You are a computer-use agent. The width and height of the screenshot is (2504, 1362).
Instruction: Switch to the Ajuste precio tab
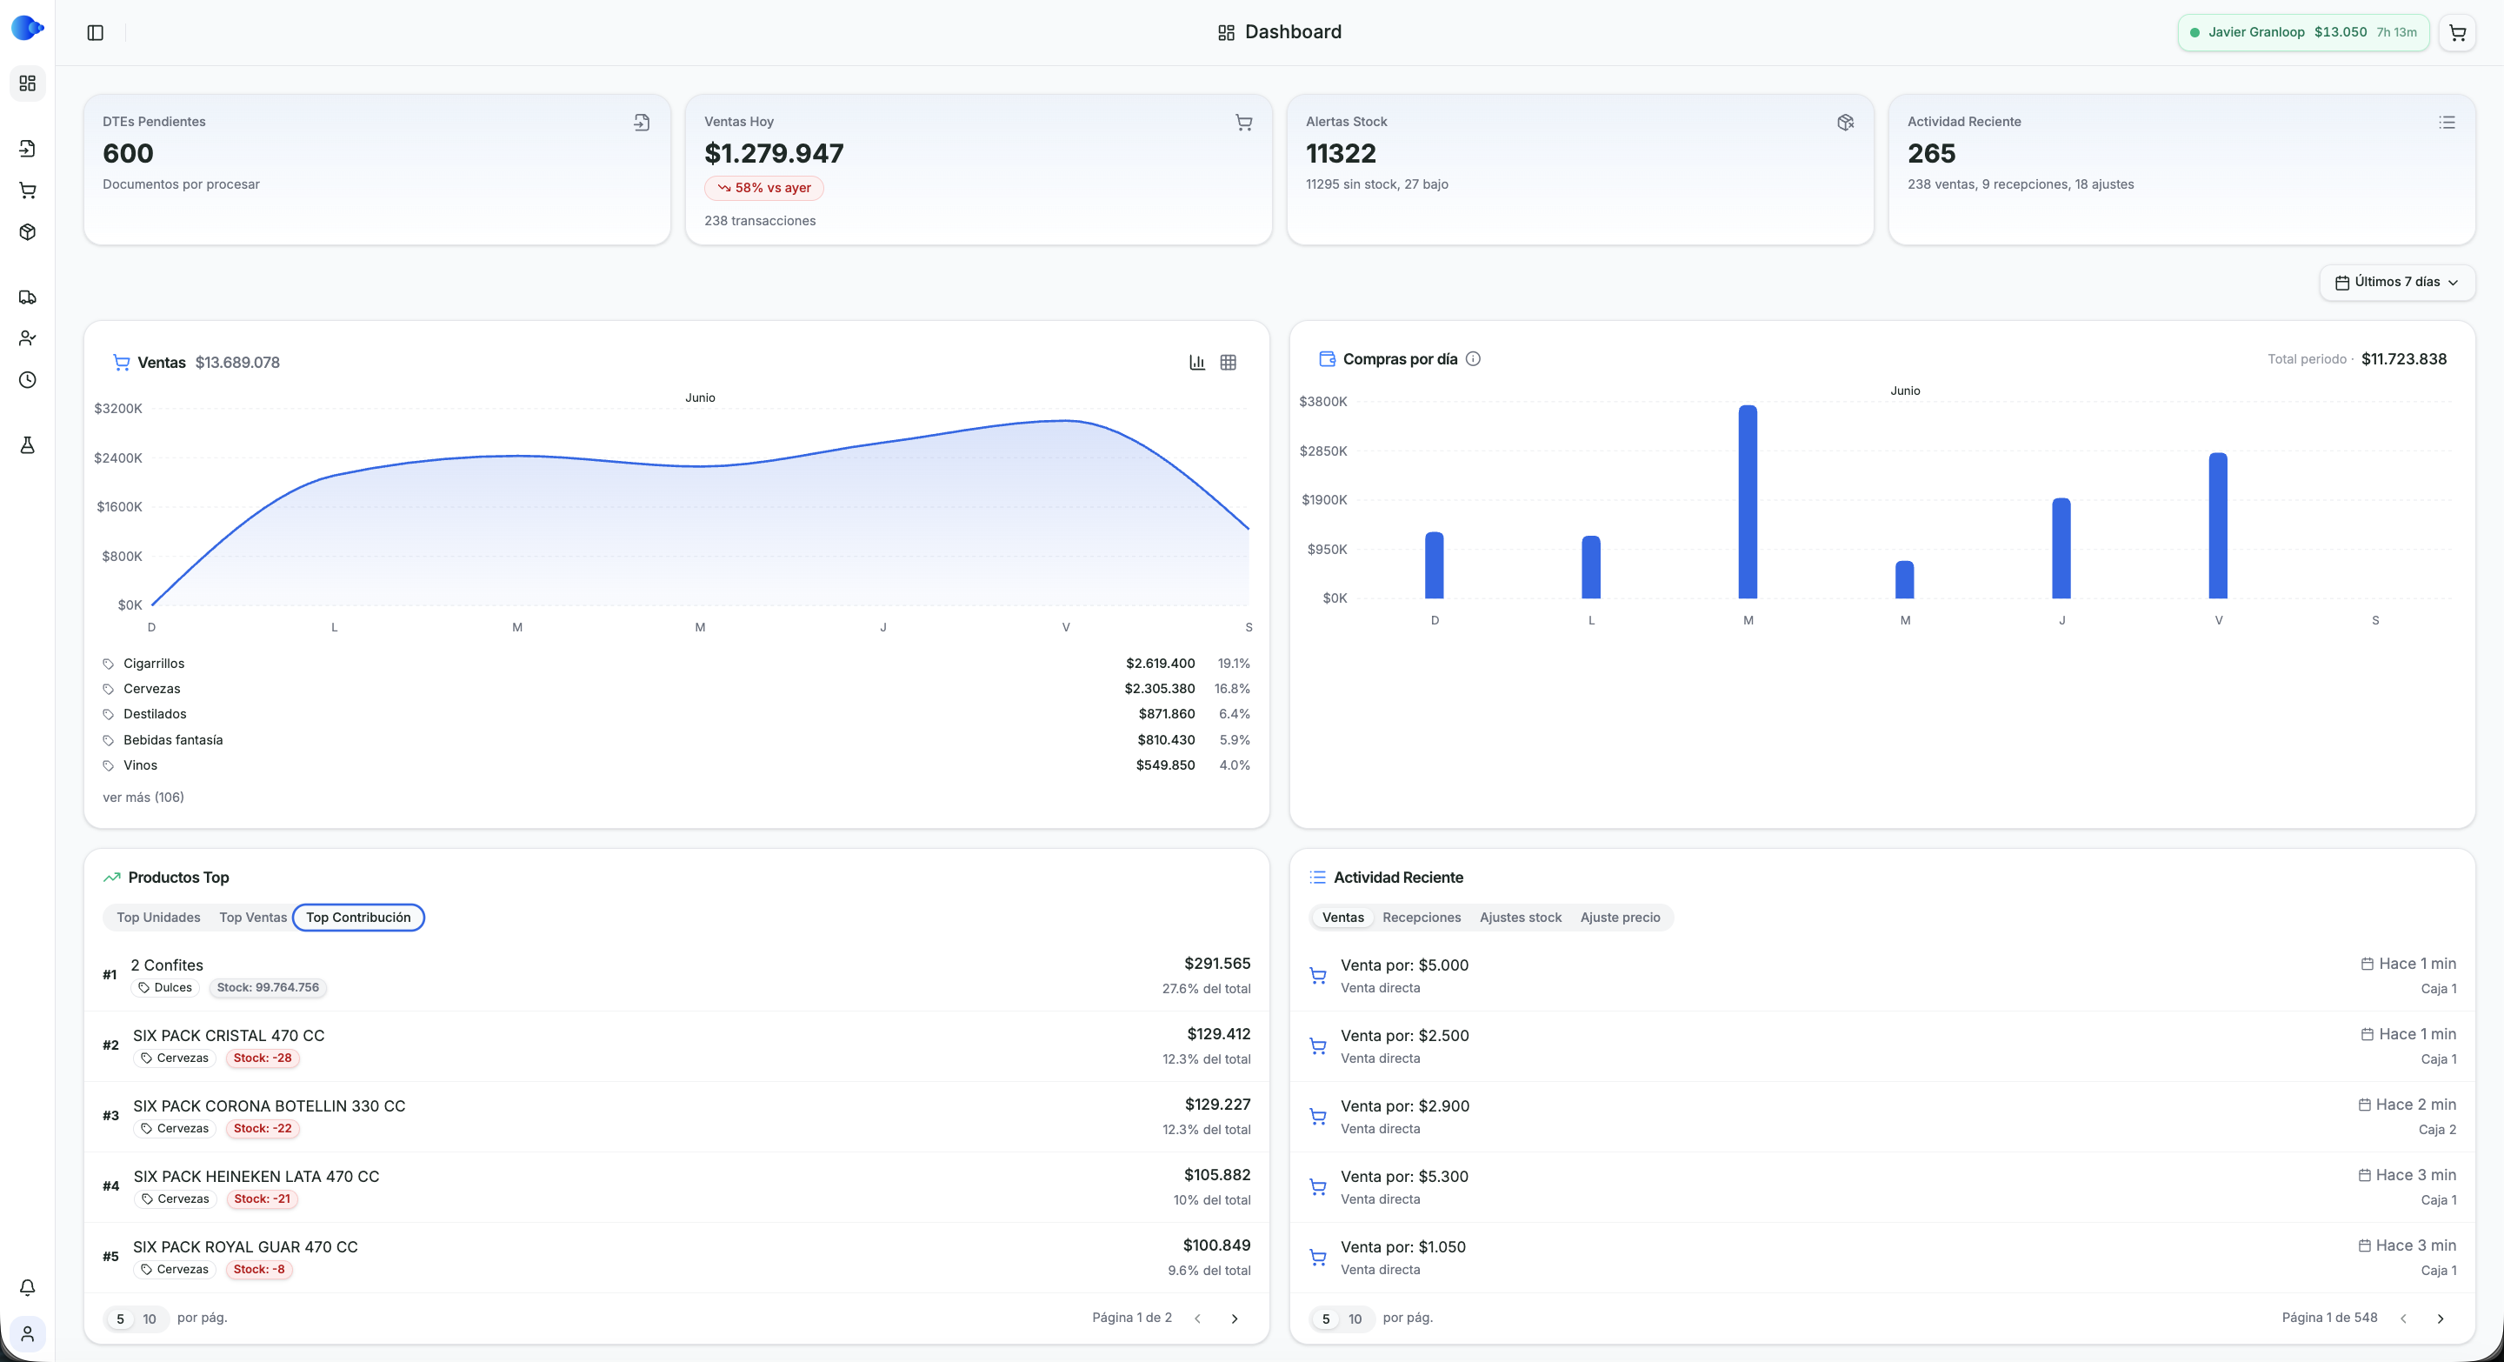click(x=1621, y=918)
